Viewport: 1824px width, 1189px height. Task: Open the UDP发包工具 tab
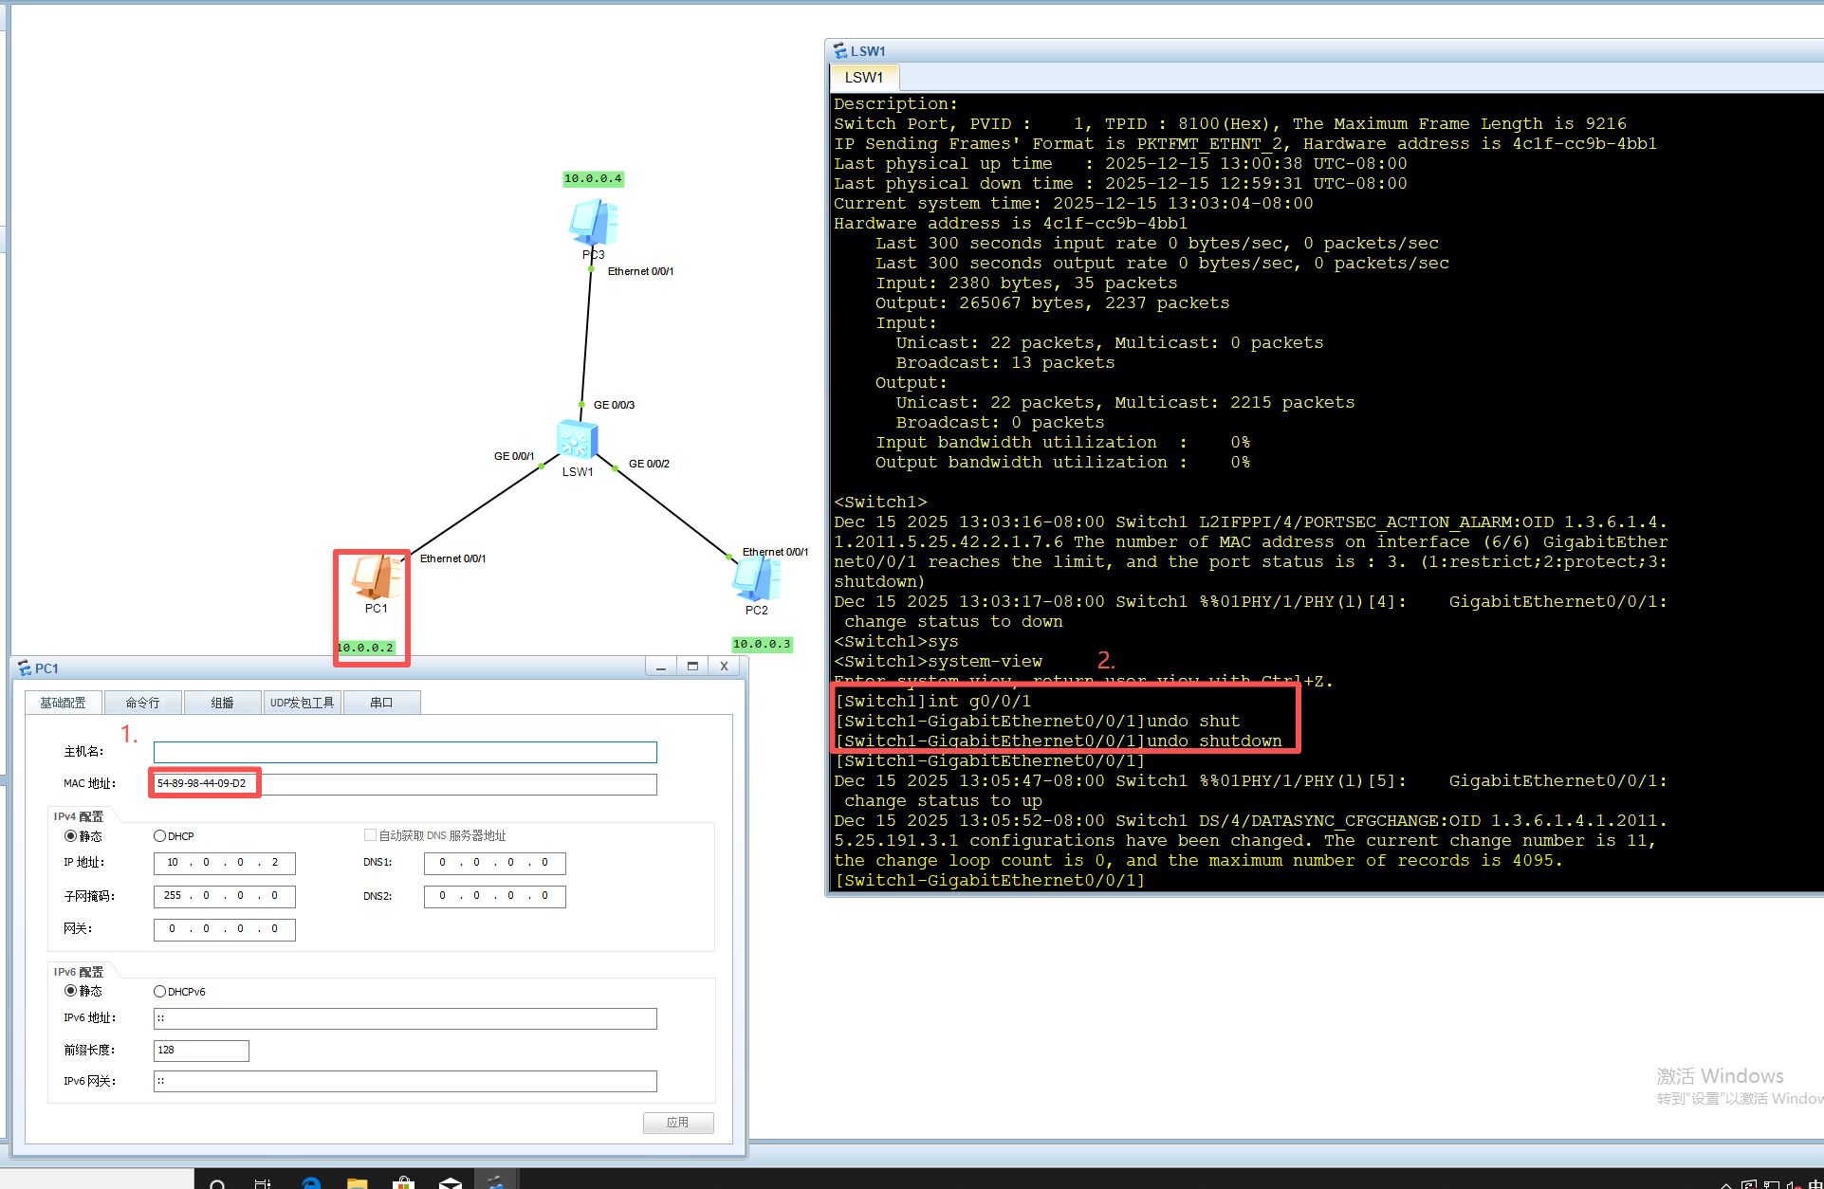click(x=302, y=703)
